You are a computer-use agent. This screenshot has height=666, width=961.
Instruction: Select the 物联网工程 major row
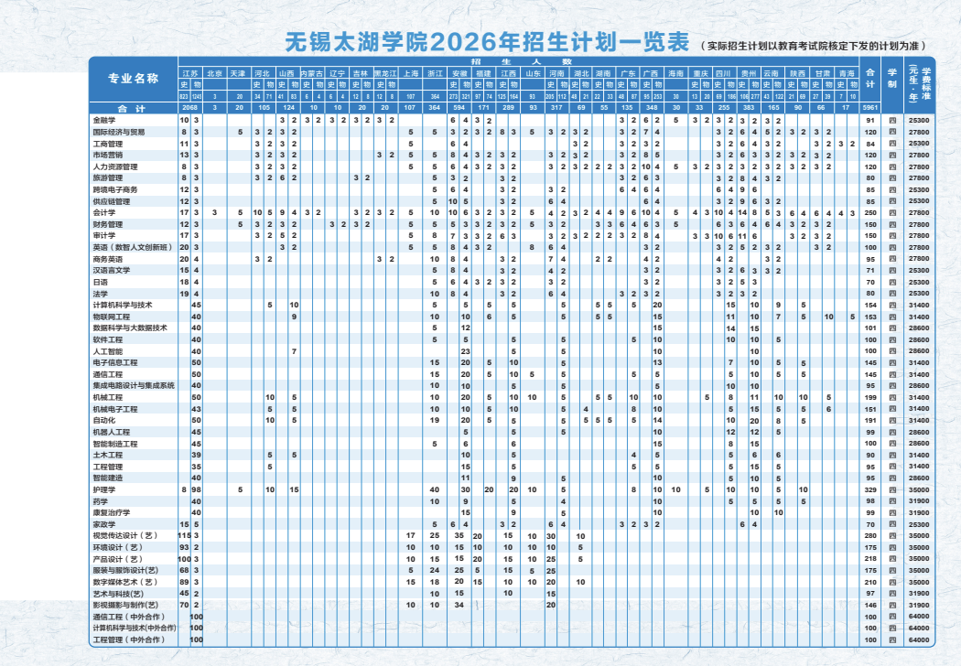click(513, 317)
